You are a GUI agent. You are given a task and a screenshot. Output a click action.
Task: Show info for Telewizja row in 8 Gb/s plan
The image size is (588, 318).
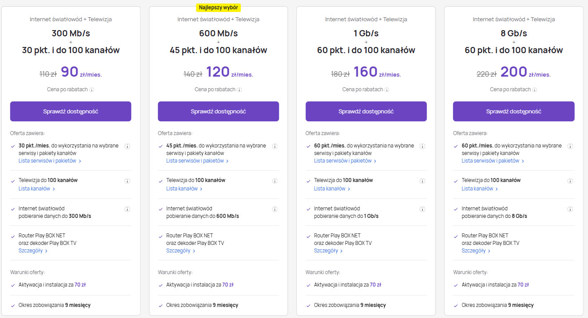(x=570, y=181)
